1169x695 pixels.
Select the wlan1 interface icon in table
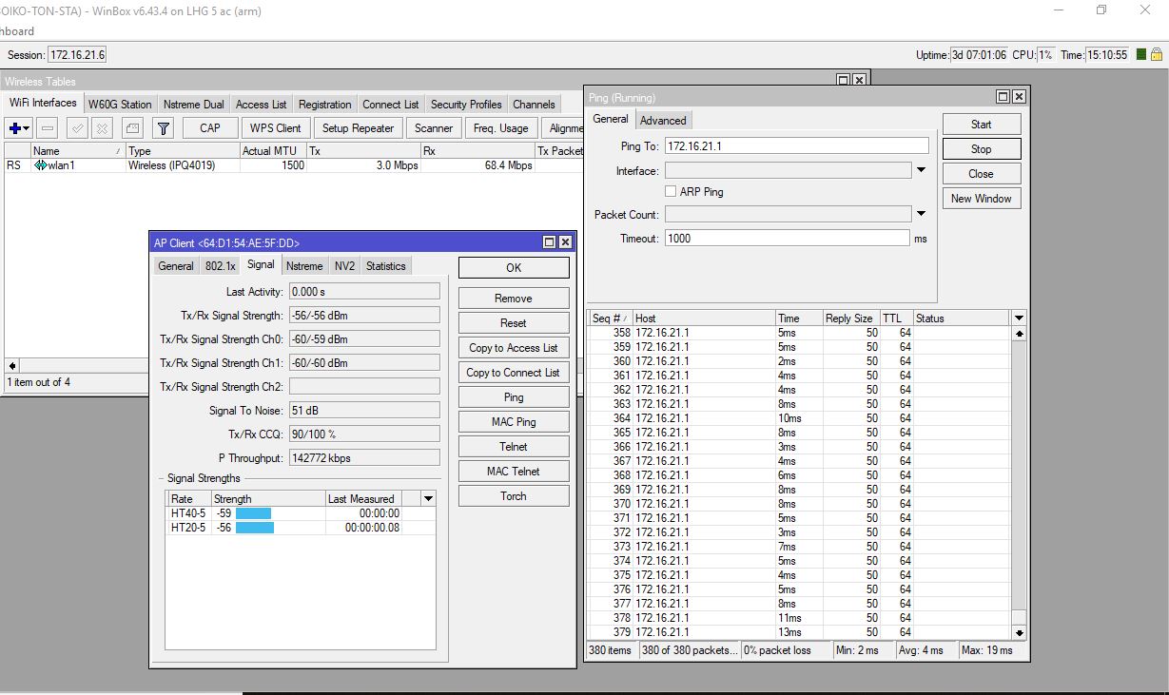point(40,165)
